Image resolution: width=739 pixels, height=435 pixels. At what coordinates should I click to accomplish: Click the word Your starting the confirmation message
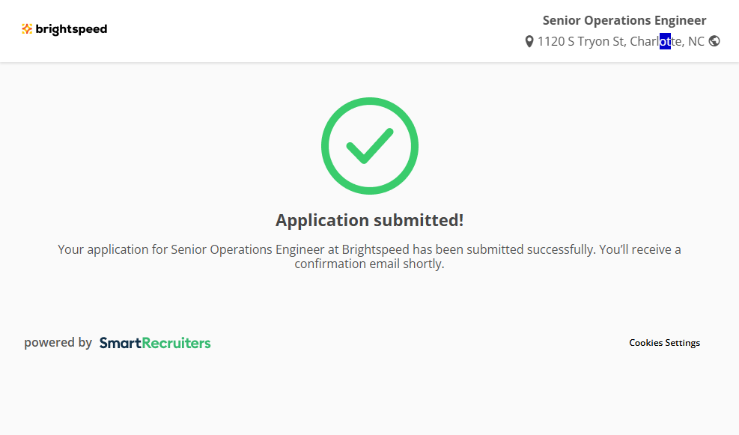click(x=70, y=249)
